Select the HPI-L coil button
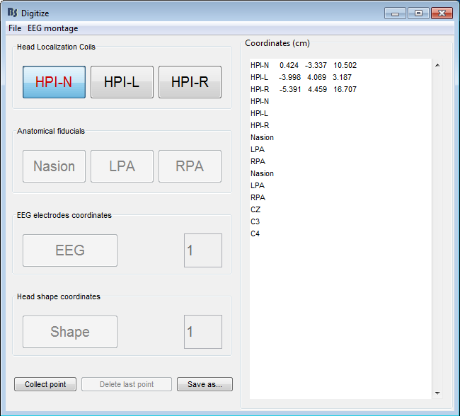 pyautogui.click(x=122, y=82)
